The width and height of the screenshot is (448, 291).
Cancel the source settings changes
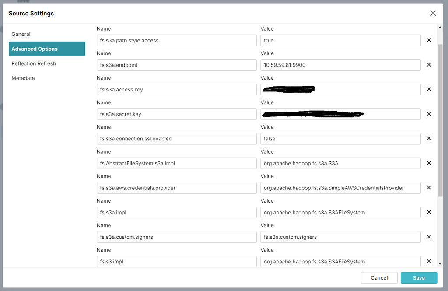(379, 277)
